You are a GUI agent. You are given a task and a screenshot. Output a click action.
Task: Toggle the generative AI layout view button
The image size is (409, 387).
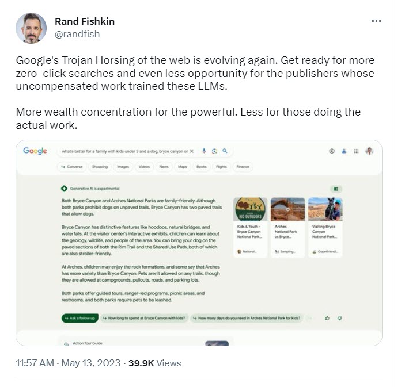click(x=336, y=189)
